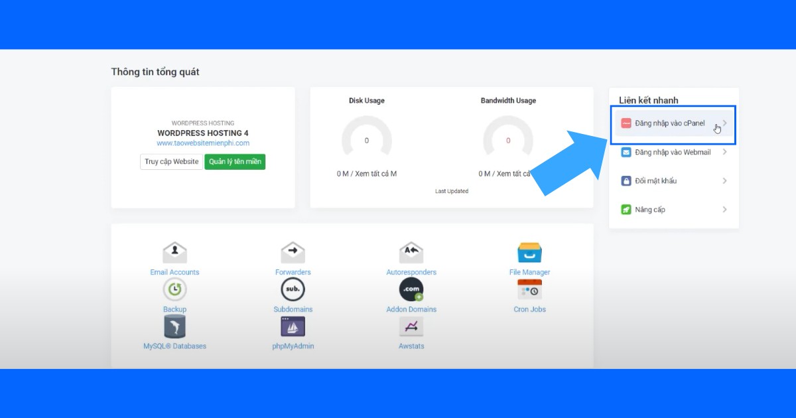Viewport: 796px width, 418px height.
Task: Click the Disk Usage gauge
Action: 367,139
